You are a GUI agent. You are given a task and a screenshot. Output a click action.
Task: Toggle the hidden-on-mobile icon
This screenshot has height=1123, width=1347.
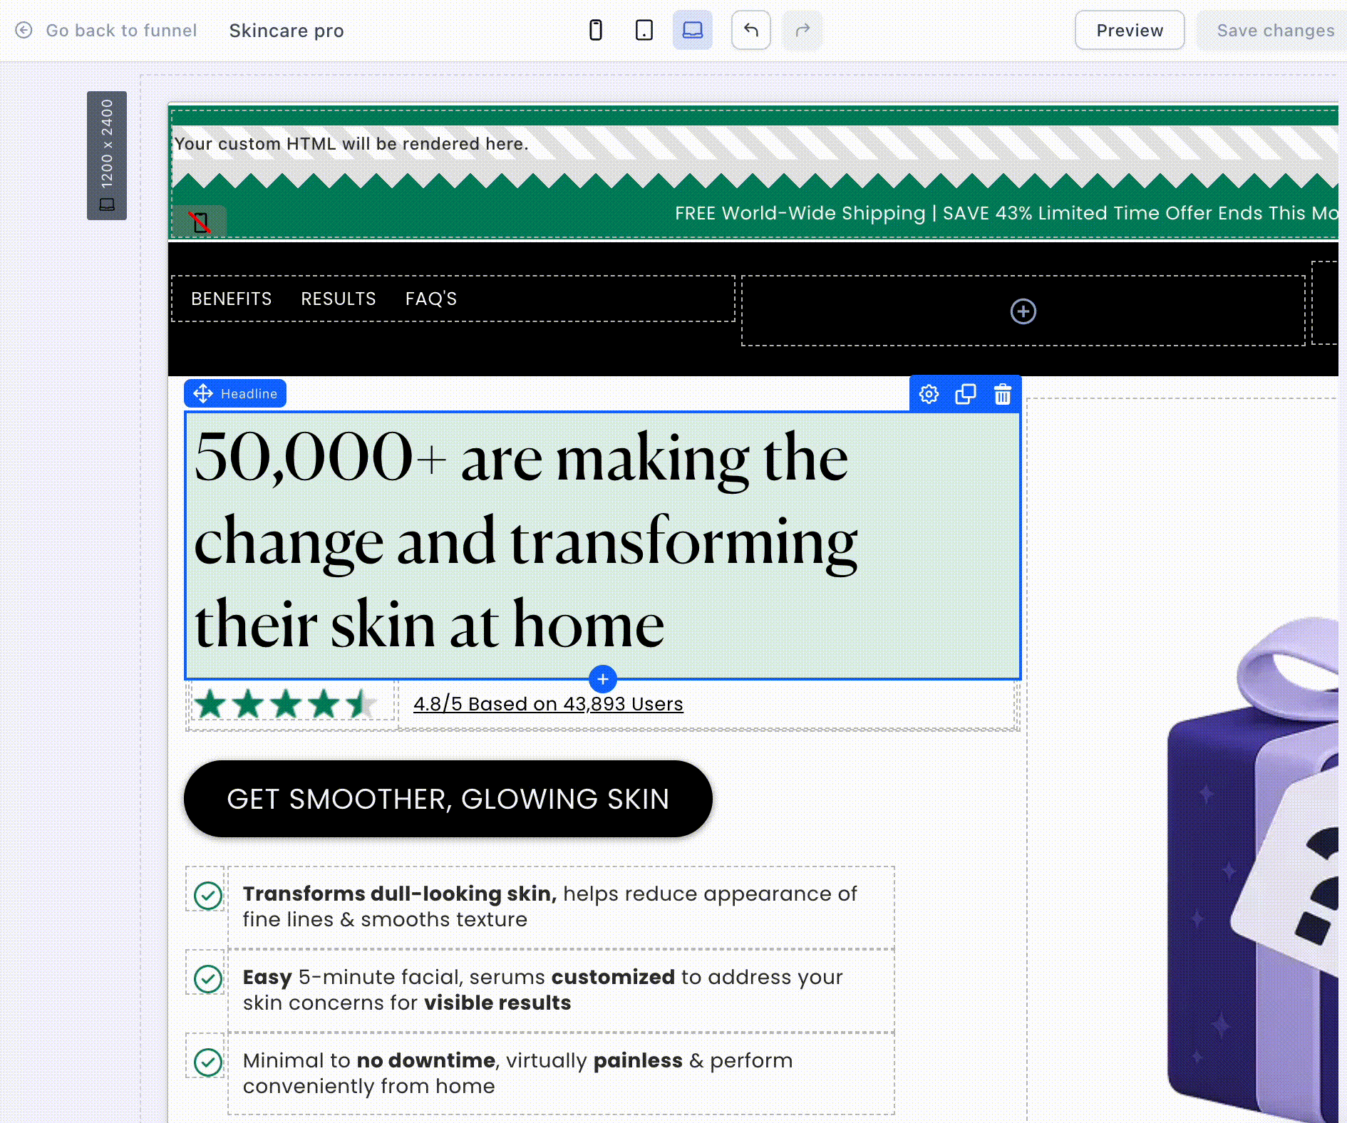tap(200, 222)
